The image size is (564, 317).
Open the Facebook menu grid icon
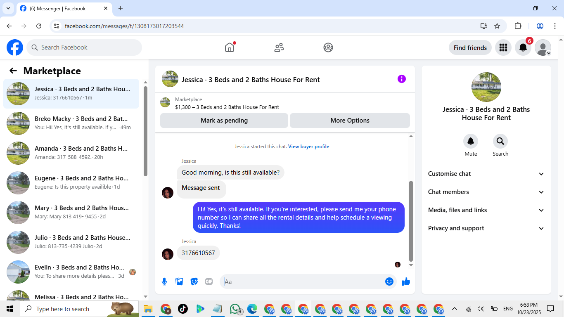point(503,47)
